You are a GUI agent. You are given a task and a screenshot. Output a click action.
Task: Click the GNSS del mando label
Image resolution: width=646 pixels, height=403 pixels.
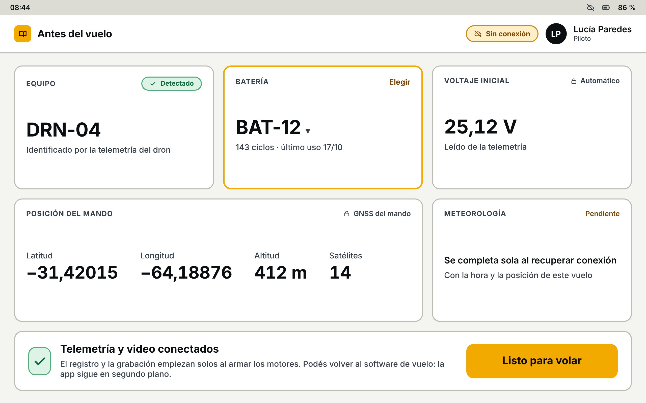point(382,214)
